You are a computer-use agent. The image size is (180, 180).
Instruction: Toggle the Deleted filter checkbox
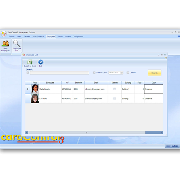(x=128, y=73)
